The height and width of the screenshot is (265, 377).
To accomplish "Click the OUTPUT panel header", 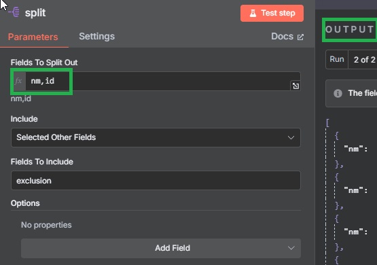I will pos(349,30).
